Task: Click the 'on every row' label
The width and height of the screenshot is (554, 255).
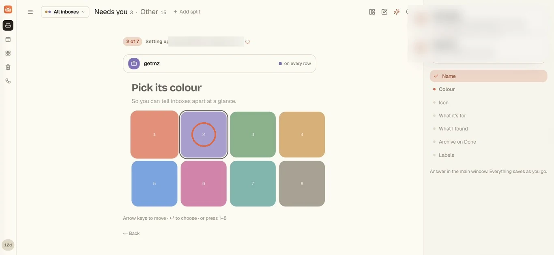Action: 298,64
